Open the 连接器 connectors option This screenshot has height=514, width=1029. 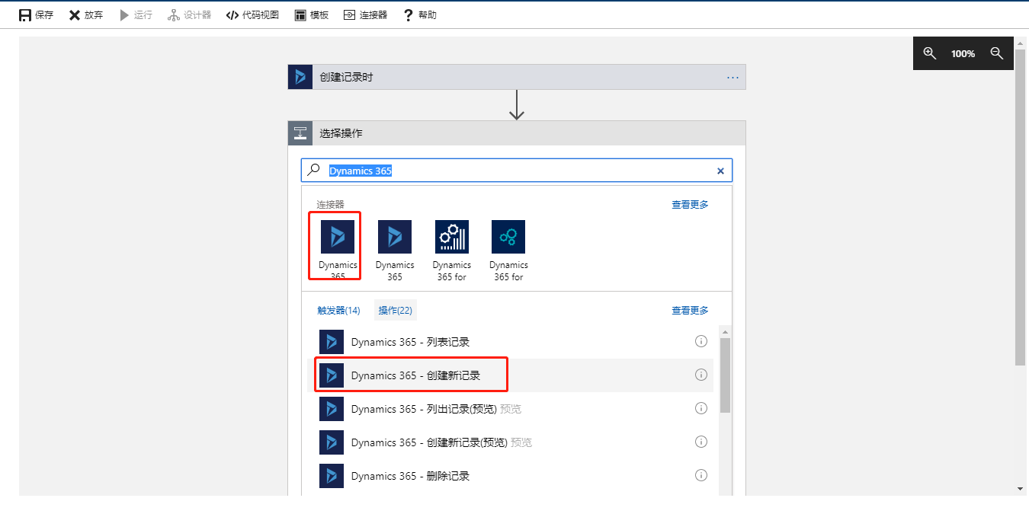click(365, 14)
